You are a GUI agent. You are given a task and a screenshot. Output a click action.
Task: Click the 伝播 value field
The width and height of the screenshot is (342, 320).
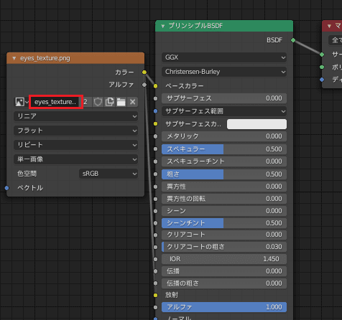coord(224,271)
